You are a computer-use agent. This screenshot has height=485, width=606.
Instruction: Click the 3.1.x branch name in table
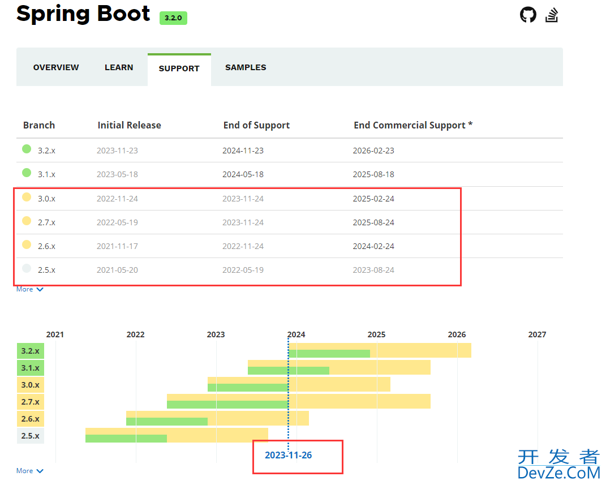(46, 175)
